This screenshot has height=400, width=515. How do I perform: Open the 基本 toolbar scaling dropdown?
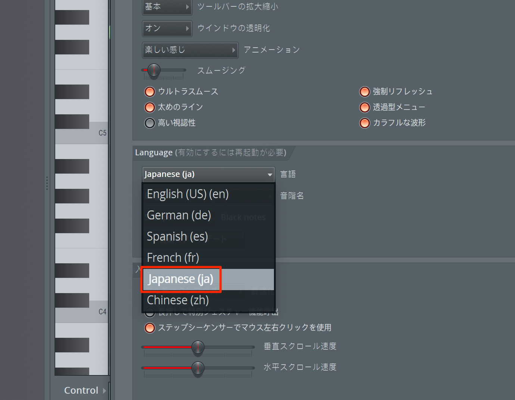[x=167, y=7]
